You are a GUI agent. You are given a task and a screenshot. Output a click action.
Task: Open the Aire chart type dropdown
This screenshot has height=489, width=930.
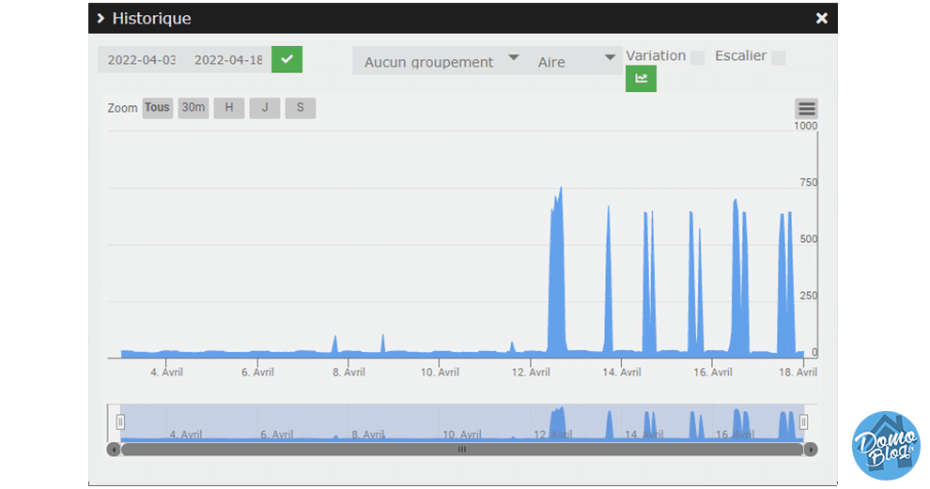574,61
